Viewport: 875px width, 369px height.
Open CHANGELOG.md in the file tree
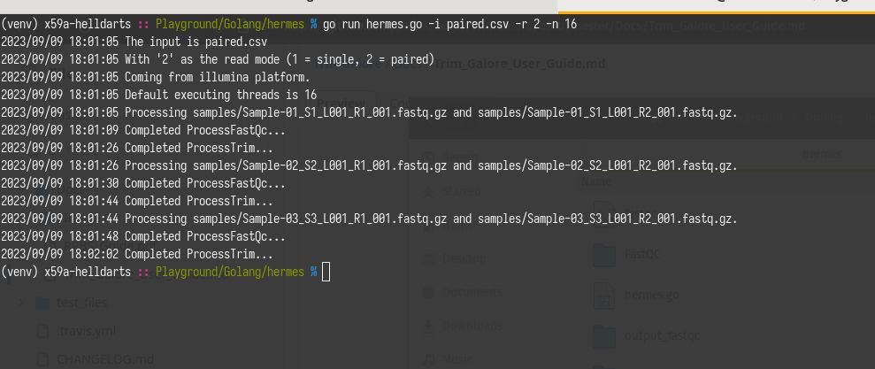[x=104, y=359]
